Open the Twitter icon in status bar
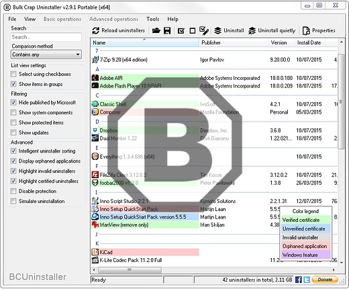Screen dimensions: 349x289 click(307, 280)
